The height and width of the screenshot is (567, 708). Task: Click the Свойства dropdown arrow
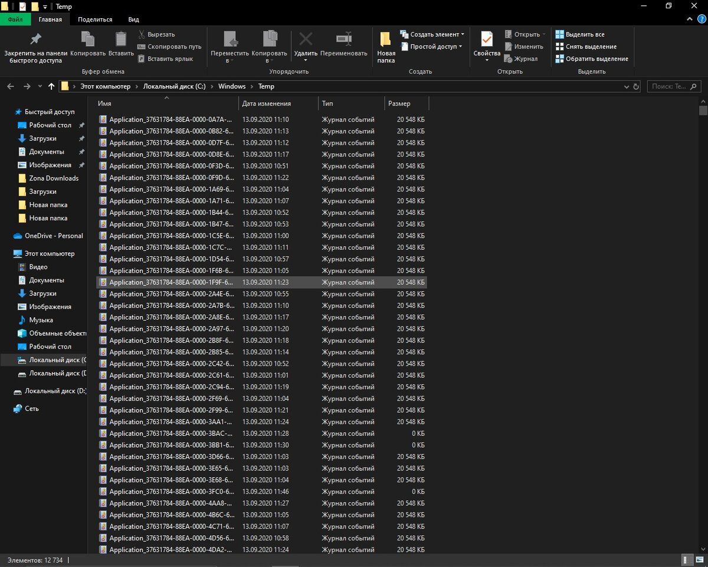point(487,61)
